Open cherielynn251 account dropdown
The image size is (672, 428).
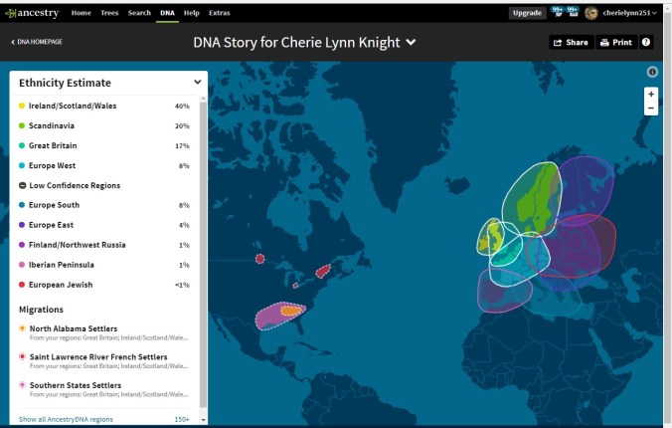pyautogui.click(x=629, y=13)
